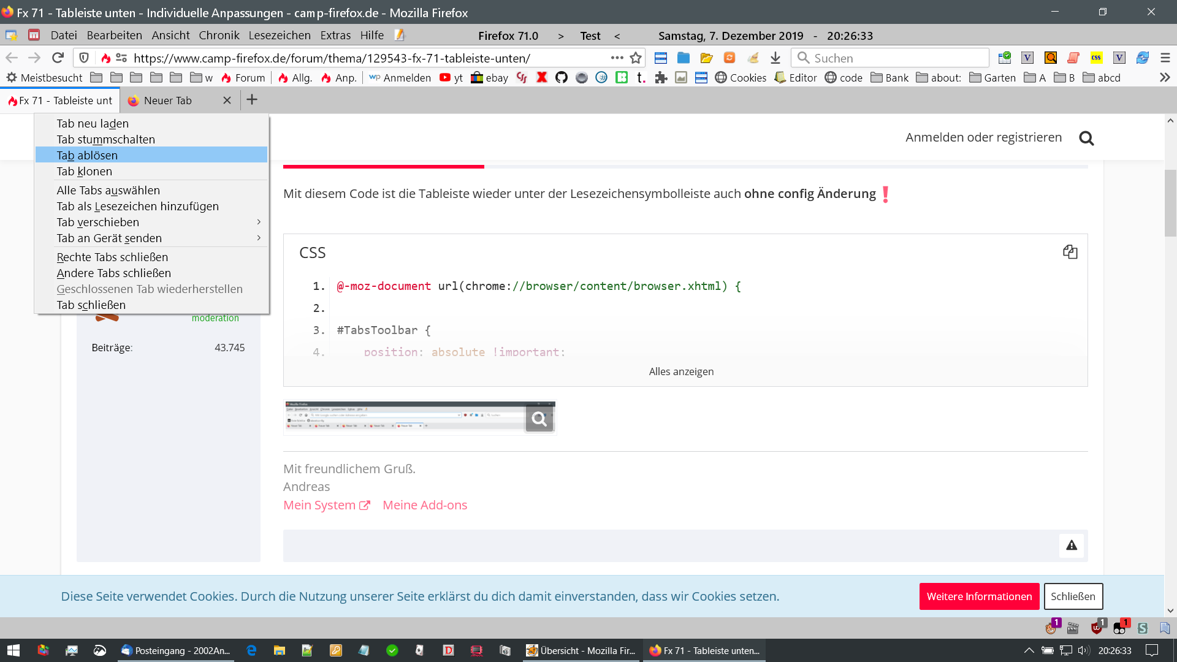Open downloads arrow icon in toolbar
The width and height of the screenshot is (1177, 662).
click(775, 58)
